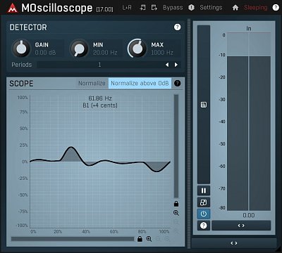Click the MAX frequency knob
282x253 pixels.
137,48
